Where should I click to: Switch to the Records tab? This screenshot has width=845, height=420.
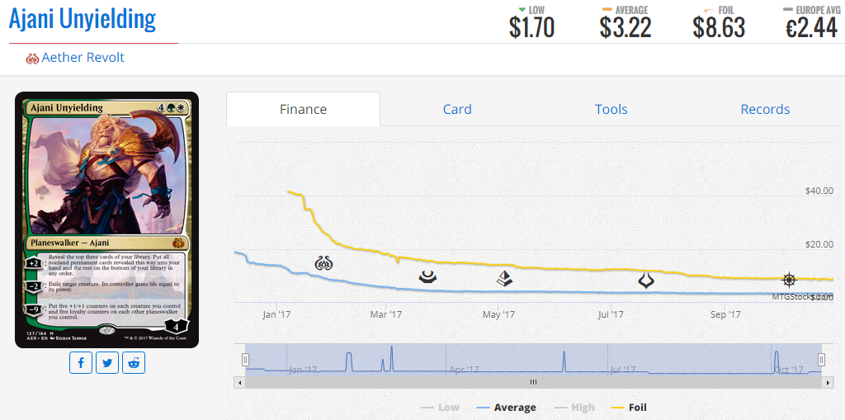(765, 110)
